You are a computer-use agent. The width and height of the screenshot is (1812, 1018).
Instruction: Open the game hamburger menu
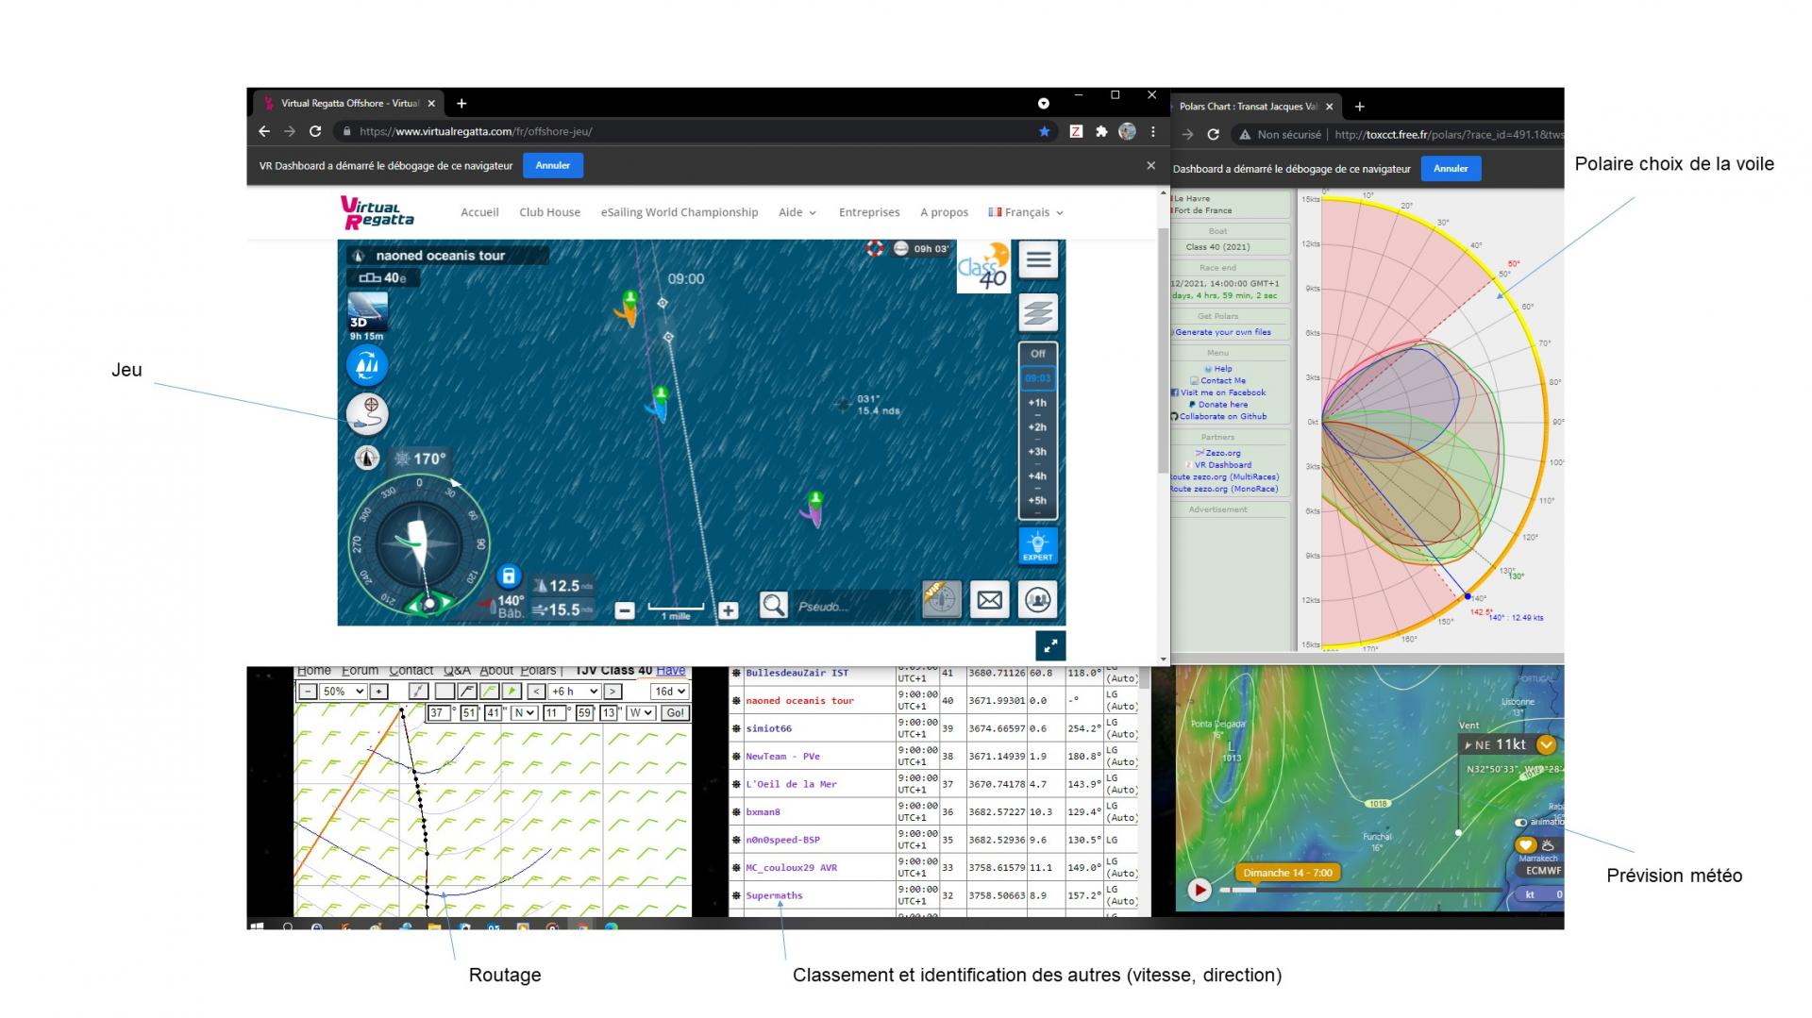click(1038, 259)
